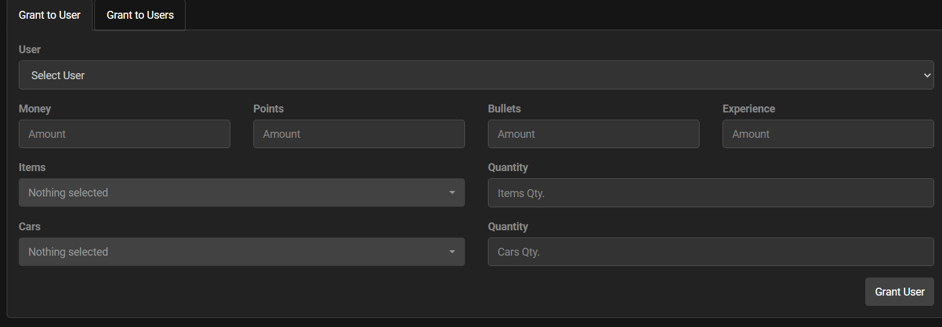
Task: Click the Cars Qty. input field
Action: tap(710, 252)
